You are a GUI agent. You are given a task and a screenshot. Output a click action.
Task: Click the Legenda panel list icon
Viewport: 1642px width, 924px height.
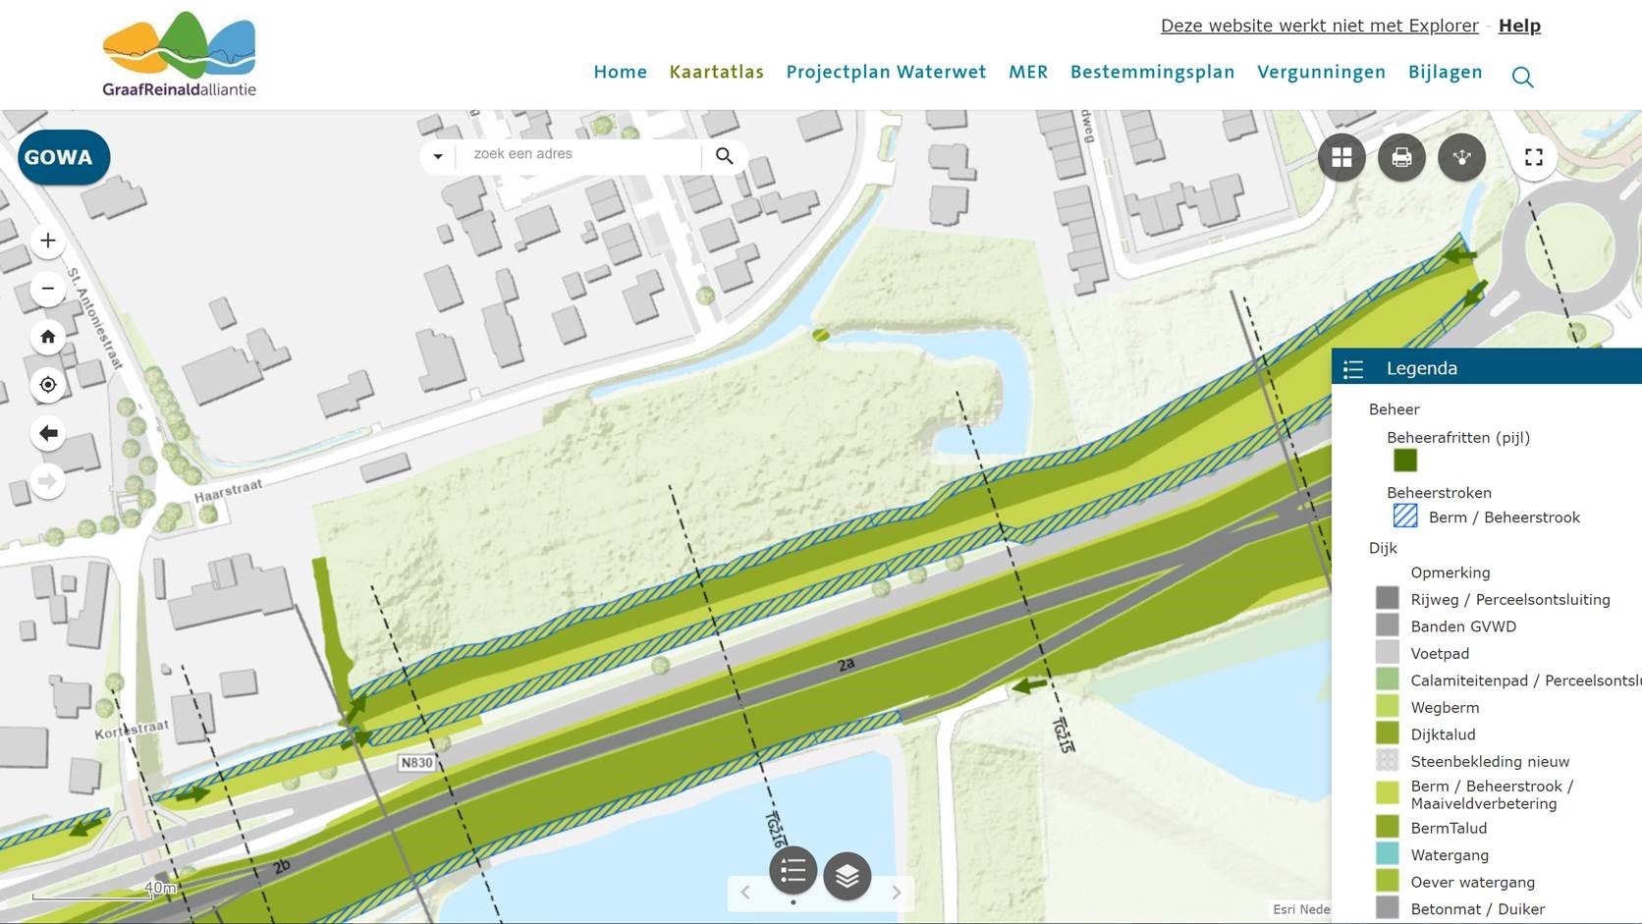point(1353,369)
